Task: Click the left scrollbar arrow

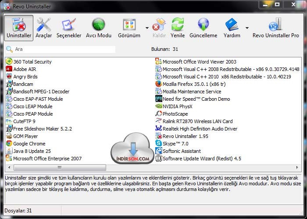Action: coord(9,167)
